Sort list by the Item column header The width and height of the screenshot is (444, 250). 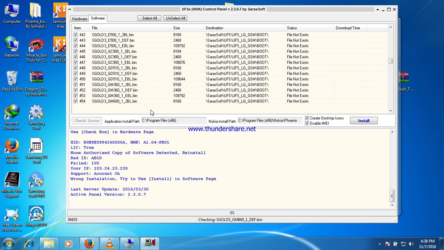pos(81,28)
